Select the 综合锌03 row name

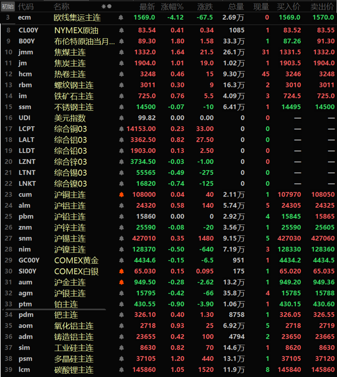tap(70, 162)
